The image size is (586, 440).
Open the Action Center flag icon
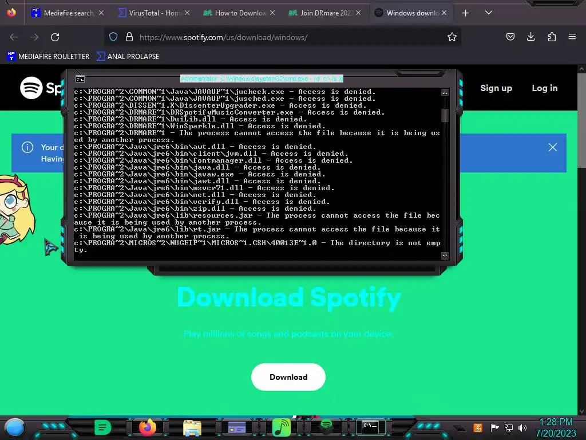(494, 427)
